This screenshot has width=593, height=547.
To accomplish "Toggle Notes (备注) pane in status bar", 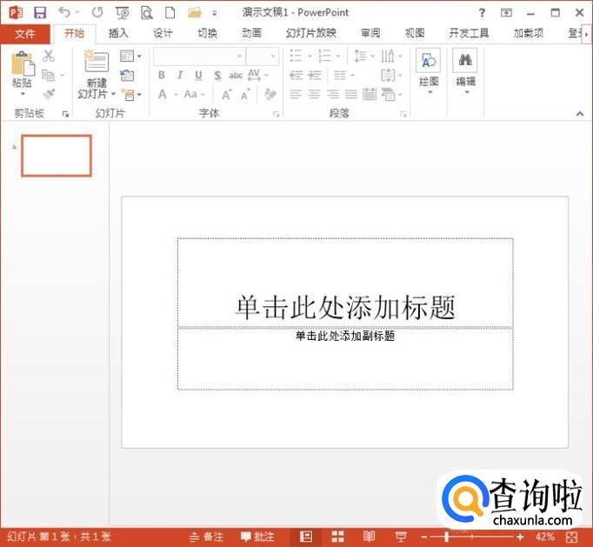I will click(206, 537).
